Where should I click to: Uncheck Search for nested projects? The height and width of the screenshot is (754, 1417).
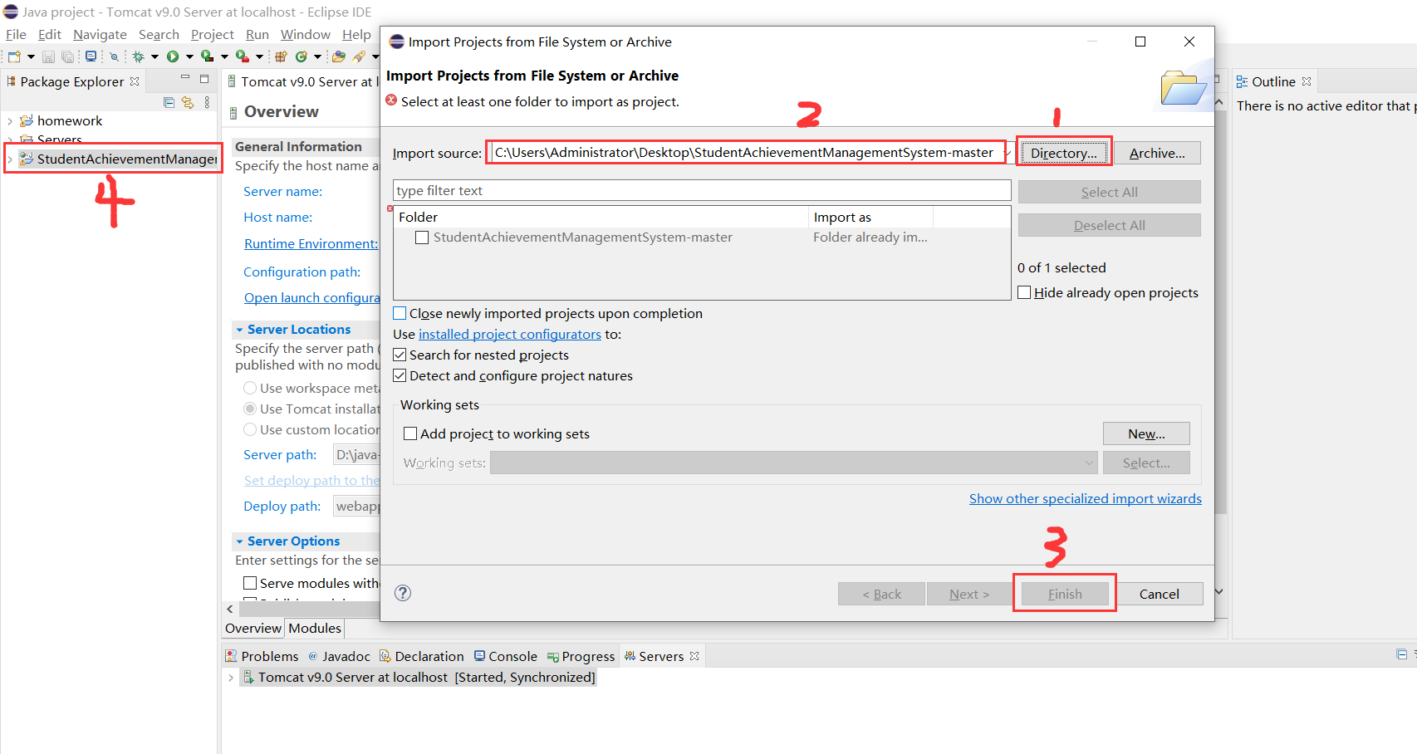400,355
